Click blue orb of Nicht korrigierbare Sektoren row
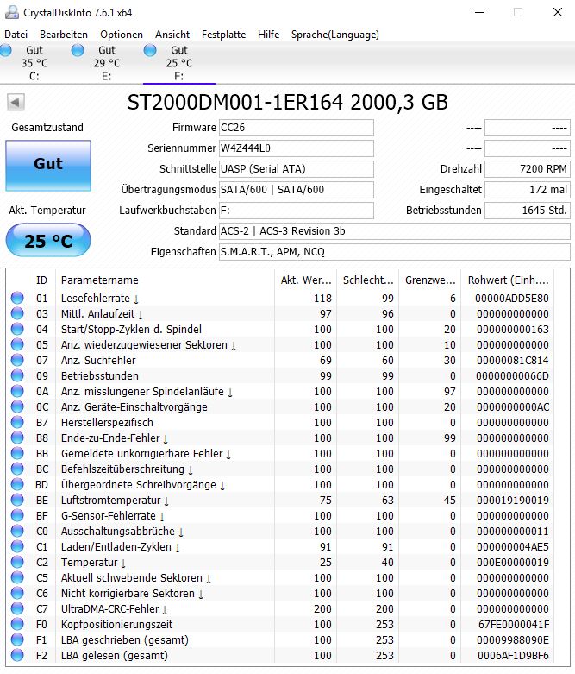This screenshot has width=575, height=674. 17,593
